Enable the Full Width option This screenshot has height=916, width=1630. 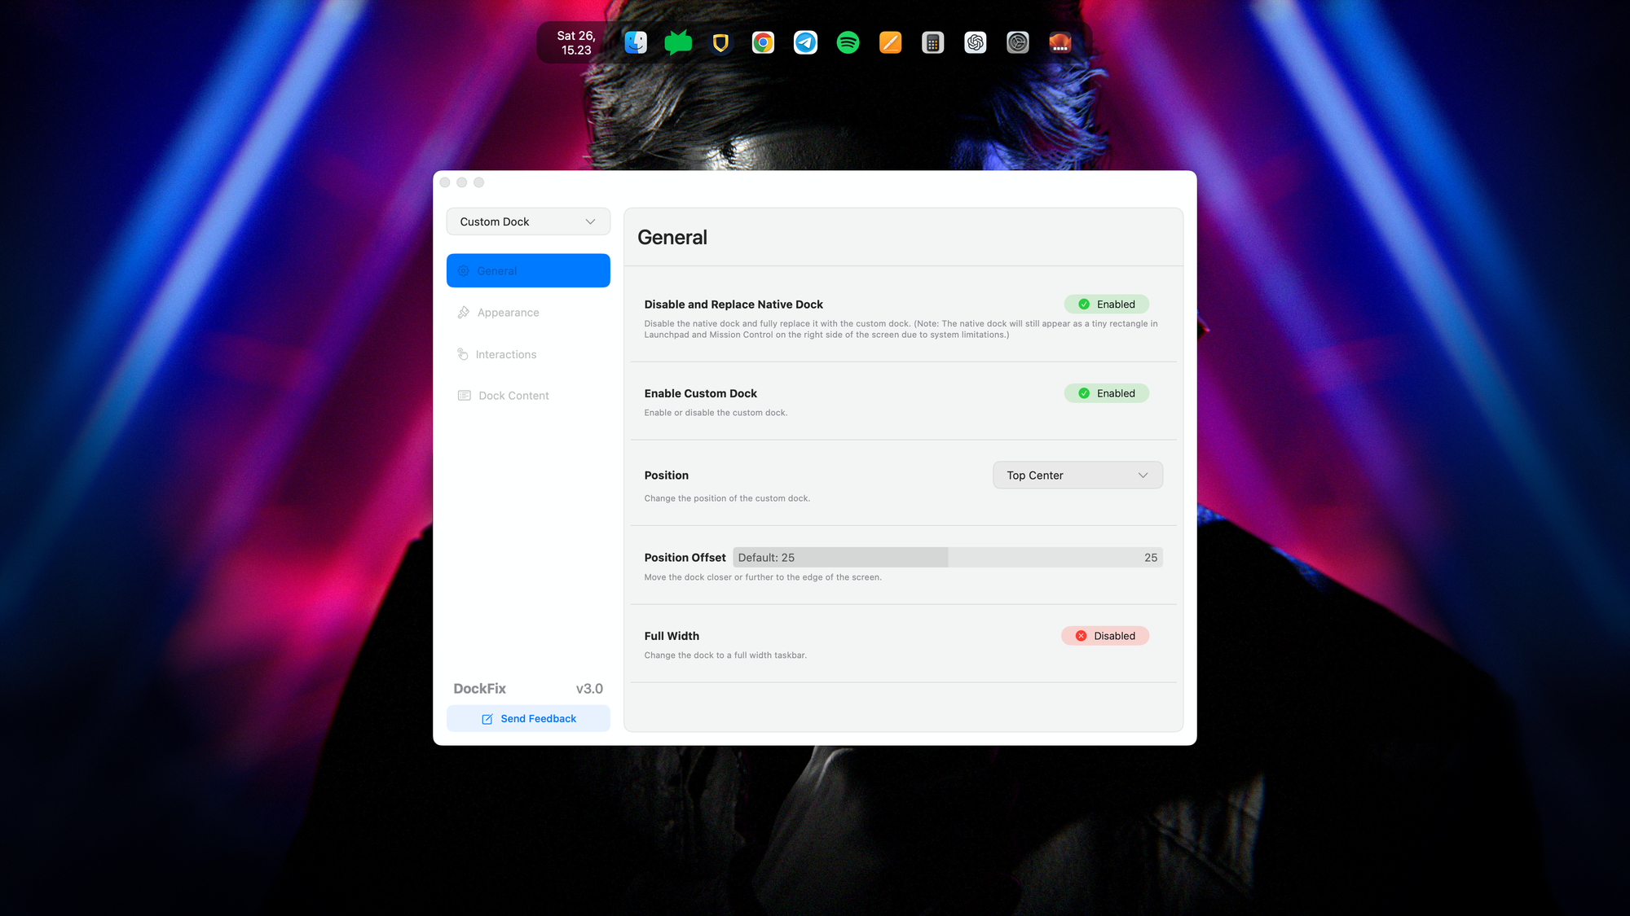click(x=1104, y=636)
